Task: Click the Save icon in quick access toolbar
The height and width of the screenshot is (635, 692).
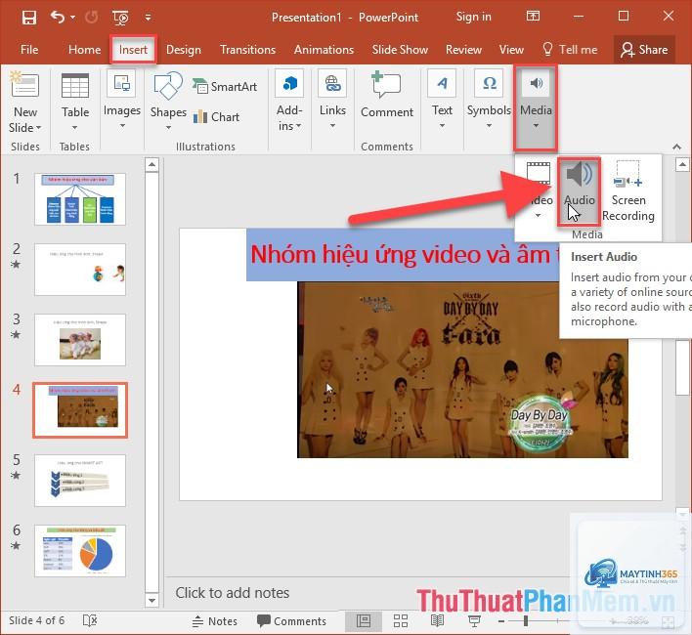Action: coord(29,18)
